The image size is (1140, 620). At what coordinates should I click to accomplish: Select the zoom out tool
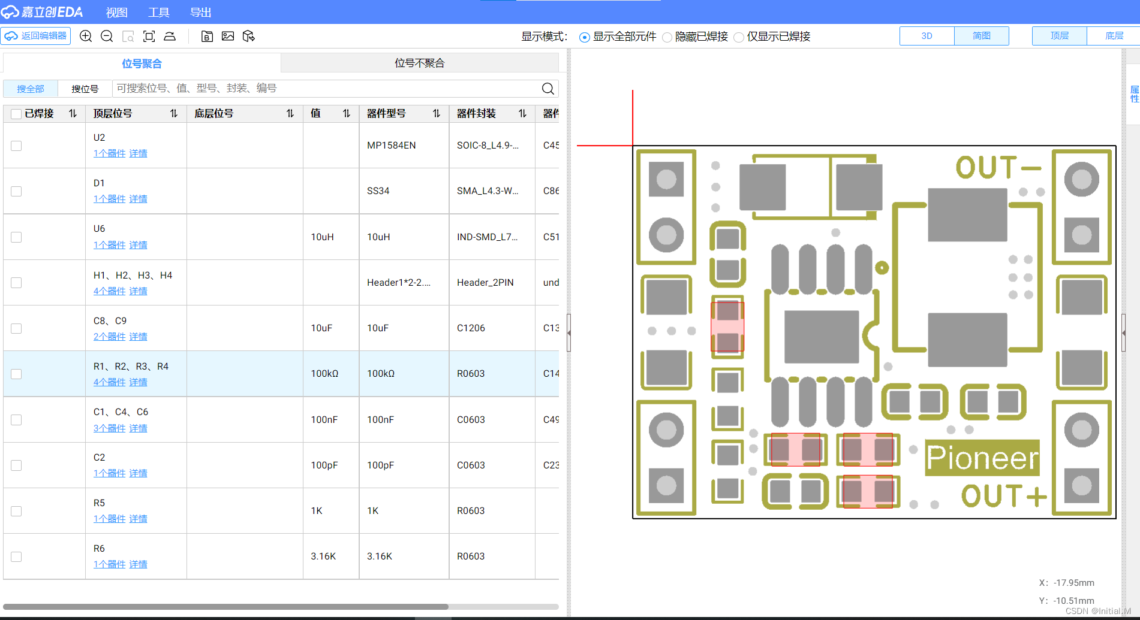click(107, 36)
